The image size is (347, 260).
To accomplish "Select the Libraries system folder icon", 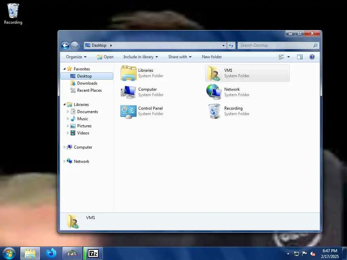I will point(128,73).
